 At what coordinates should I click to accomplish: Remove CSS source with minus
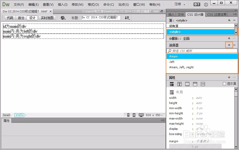point(234,20)
